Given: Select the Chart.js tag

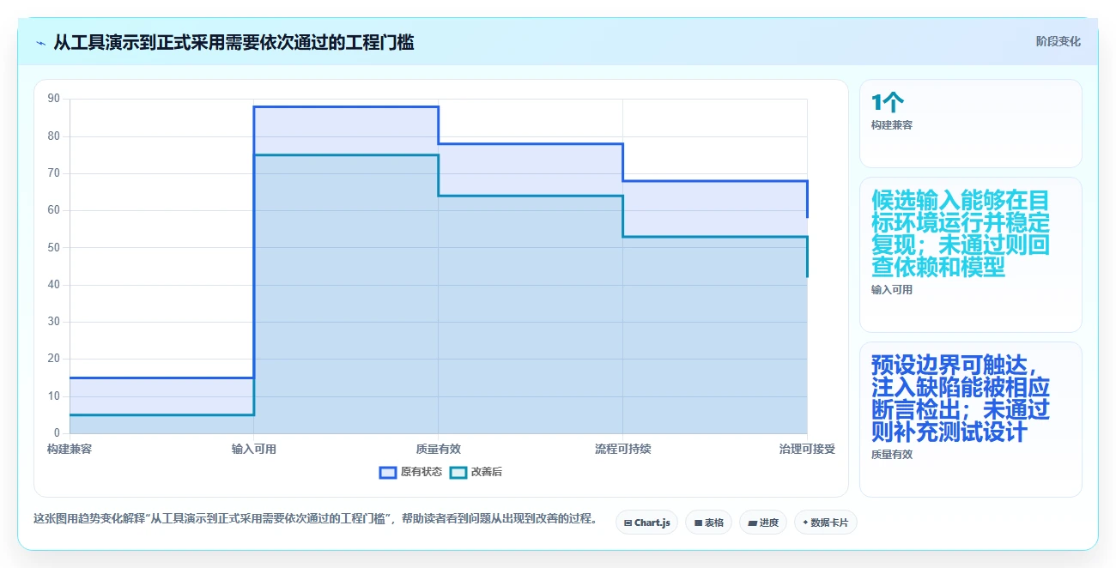Looking at the screenshot, I should (647, 522).
